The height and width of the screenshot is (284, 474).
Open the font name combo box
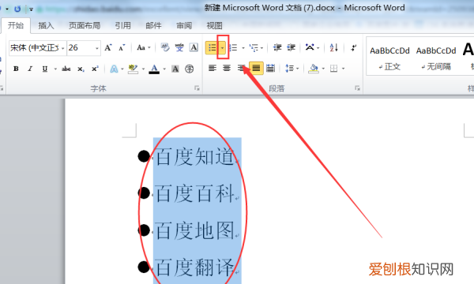(38, 47)
